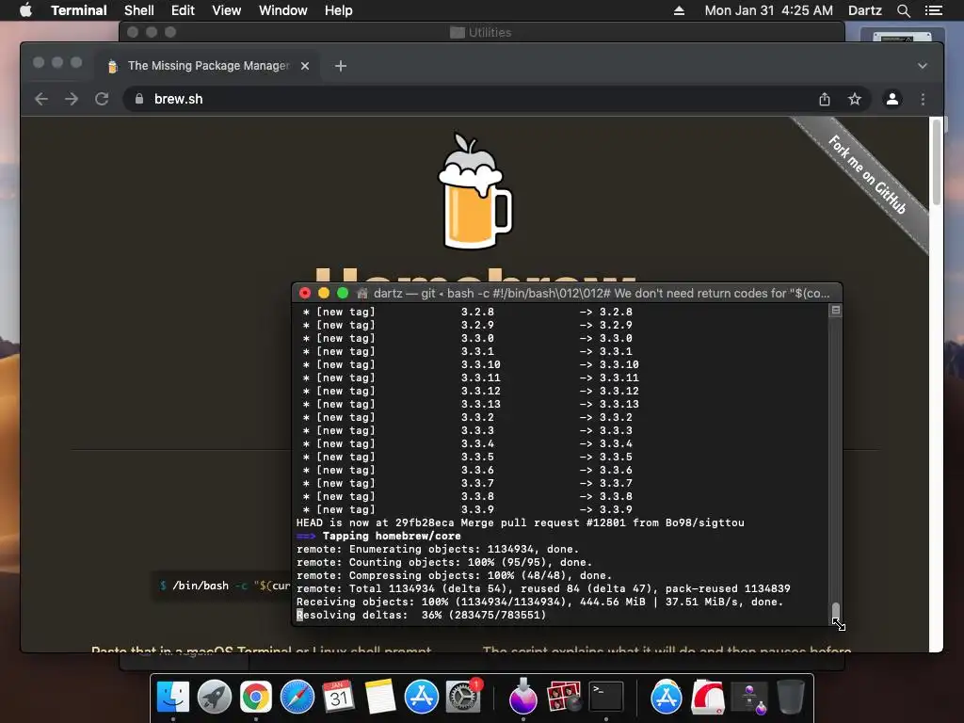Click Fork me on GitHub ribbon
Image resolution: width=964 pixels, height=723 pixels.
[867, 174]
